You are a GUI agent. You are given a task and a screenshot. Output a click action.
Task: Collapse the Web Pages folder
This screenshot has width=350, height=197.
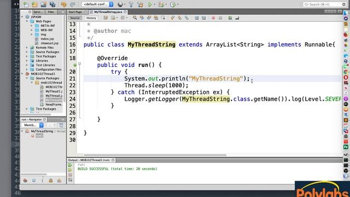27,21
